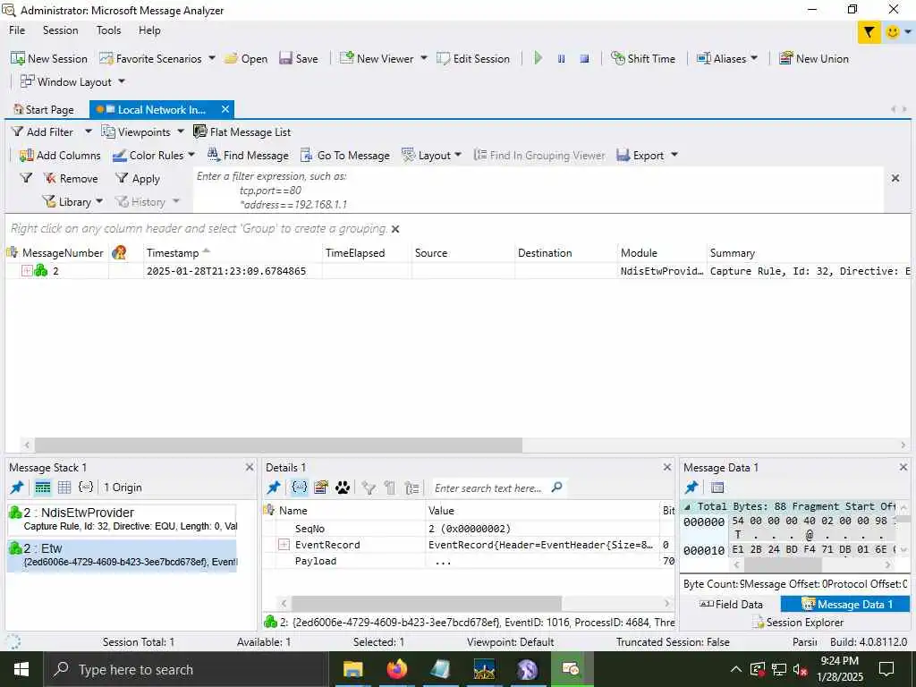Open the Help menu
Image resolution: width=916 pixels, height=687 pixels.
pyautogui.click(x=149, y=30)
